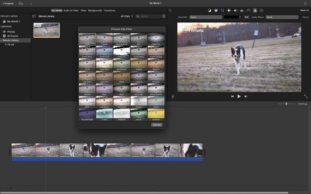Switch to Transitions tab

pyautogui.click(x=109, y=10)
